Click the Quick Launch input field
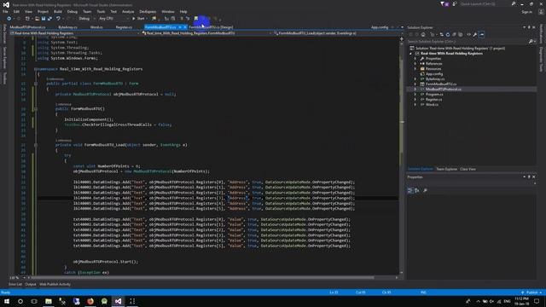The width and height of the screenshot is (546, 307). (485, 3)
